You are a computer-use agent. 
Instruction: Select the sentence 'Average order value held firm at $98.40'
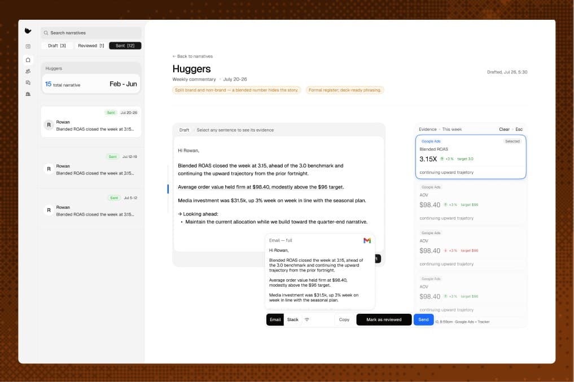(x=261, y=187)
